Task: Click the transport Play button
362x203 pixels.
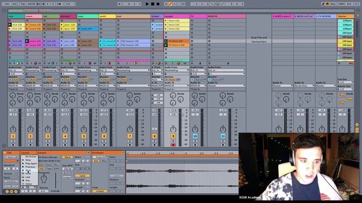Action: tap(147, 4)
